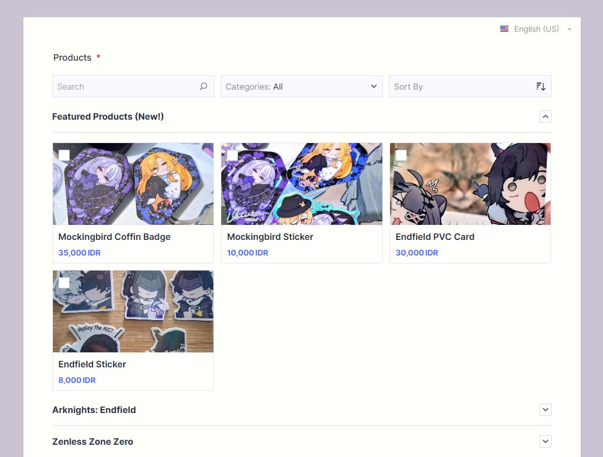Click the 10,000 IDR price

click(x=247, y=253)
